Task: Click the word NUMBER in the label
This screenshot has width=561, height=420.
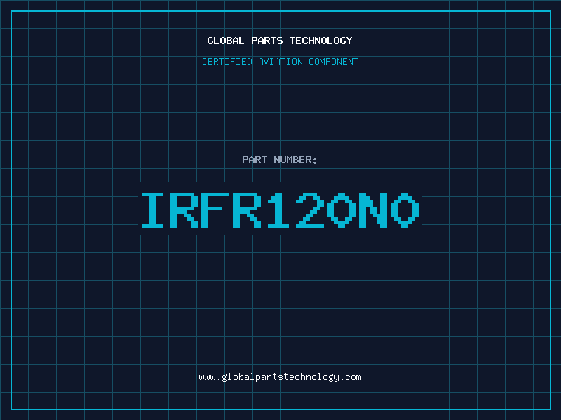Action: click(293, 160)
